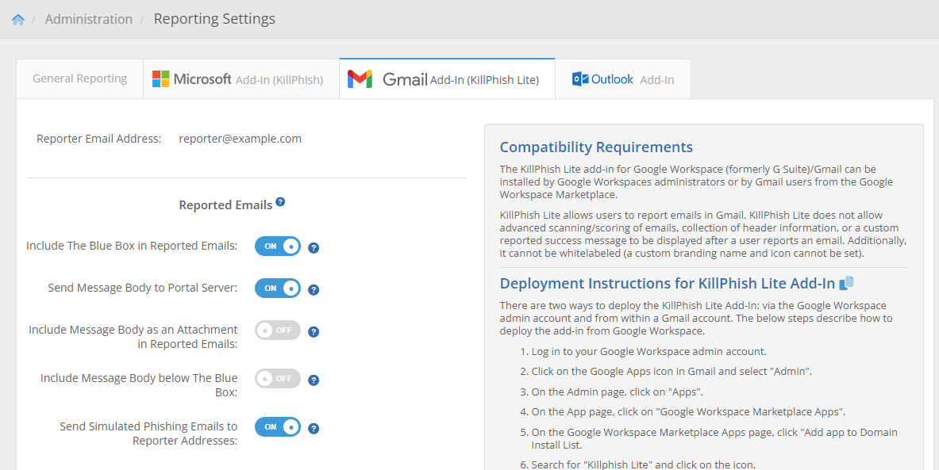Switch to the General Reporting tab
This screenshot has width=939, height=470.
(79, 78)
